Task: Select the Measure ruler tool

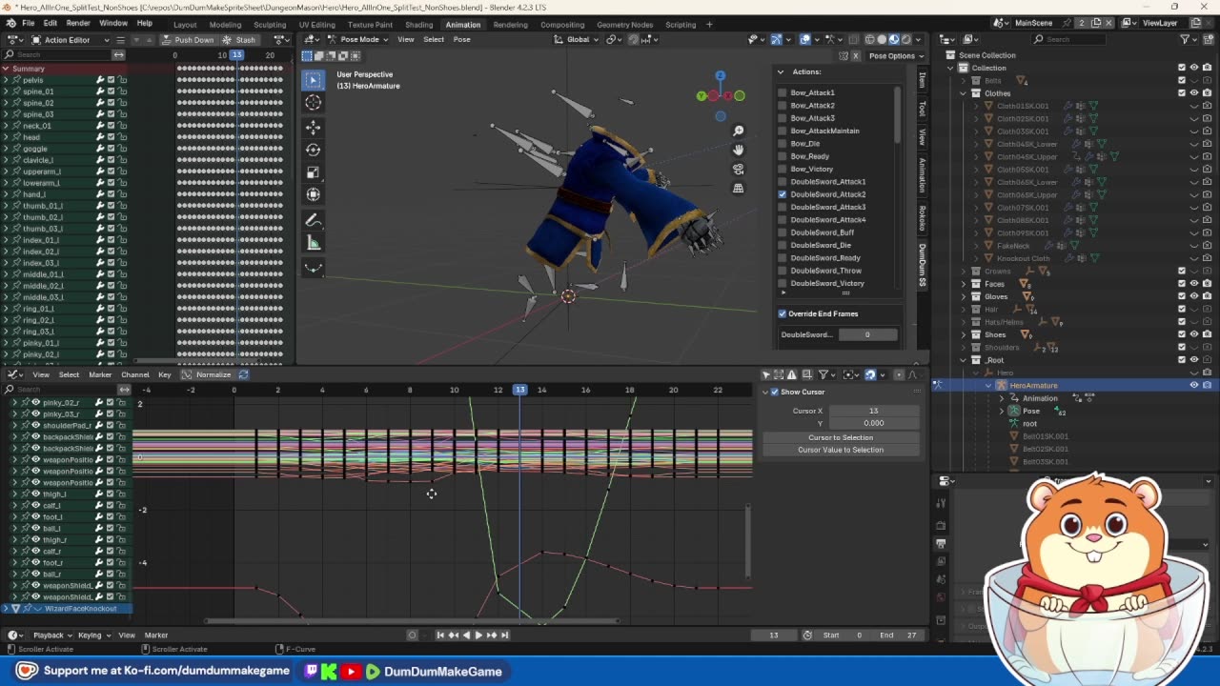Action: click(313, 243)
